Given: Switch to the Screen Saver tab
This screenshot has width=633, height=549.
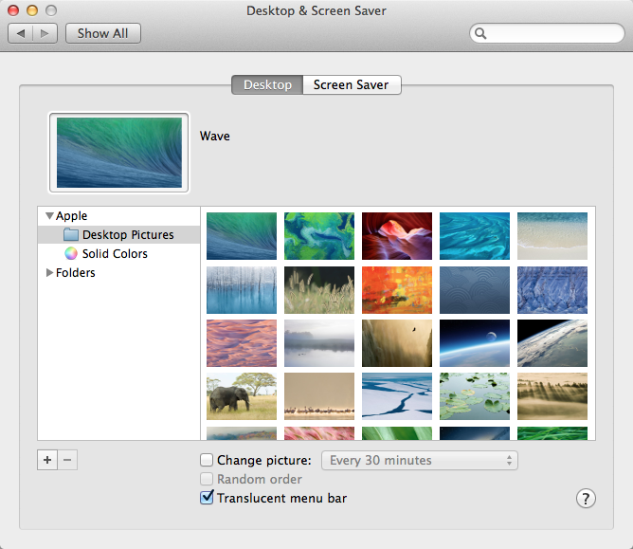Looking at the screenshot, I should click(352, 84).
